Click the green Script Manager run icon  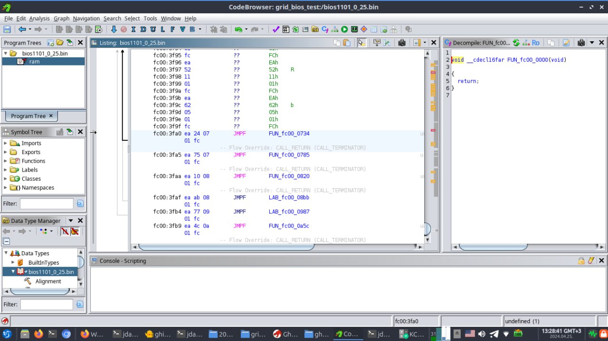point(344,29)
